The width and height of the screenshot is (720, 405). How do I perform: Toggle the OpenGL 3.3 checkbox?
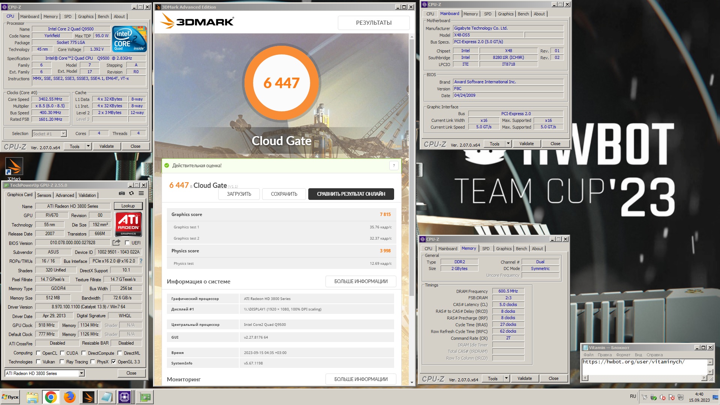click(114, 362)
